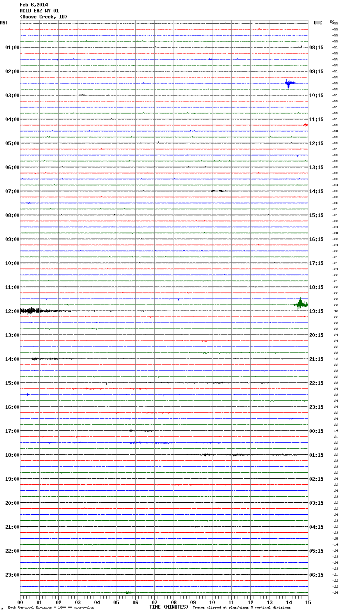Viewport: 340px width, 613px height.
Task: Click the "02:00" MST hour label
Action: (12, 72)
